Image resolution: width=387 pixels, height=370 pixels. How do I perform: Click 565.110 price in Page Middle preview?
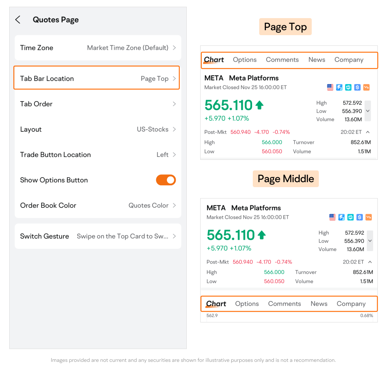231,235
